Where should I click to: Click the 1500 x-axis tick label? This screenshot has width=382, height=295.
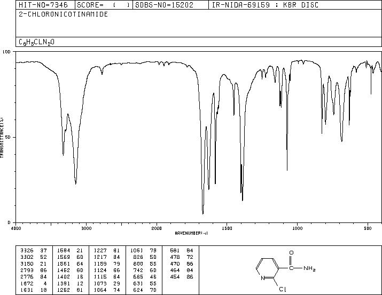(x=227, y=228)
